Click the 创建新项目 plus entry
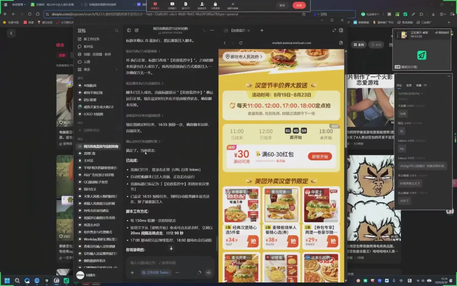This screenshot has height=286, width=457. pyautogui.click(x=89, y=130)
